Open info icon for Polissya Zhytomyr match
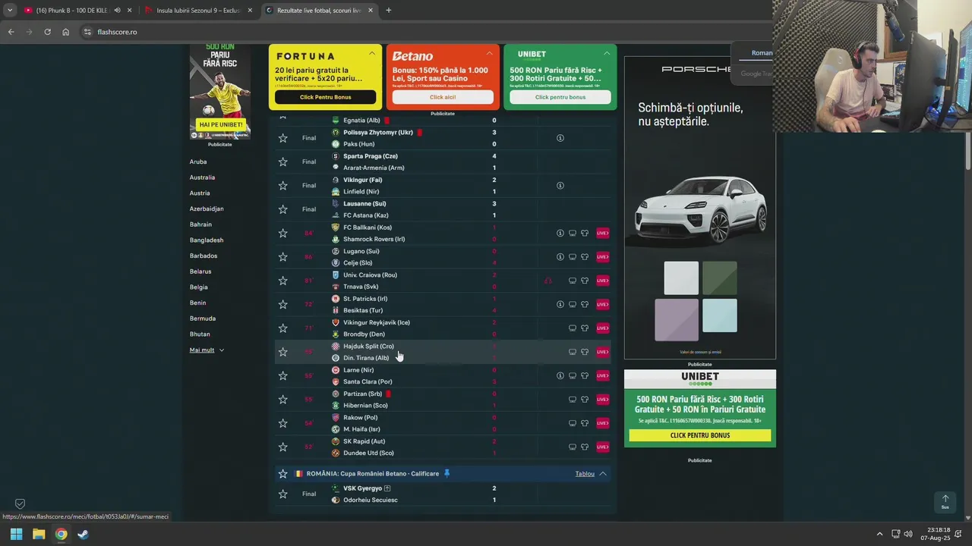 tap(560, 138)
